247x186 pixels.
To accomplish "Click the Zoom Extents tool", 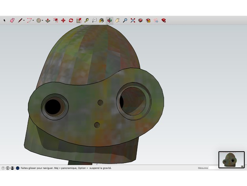I will (133, 20).
